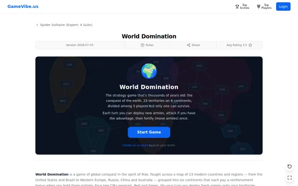Click the text "to save your score."
The height and width of the screenshot is (186, 298).
pos(162,145)
